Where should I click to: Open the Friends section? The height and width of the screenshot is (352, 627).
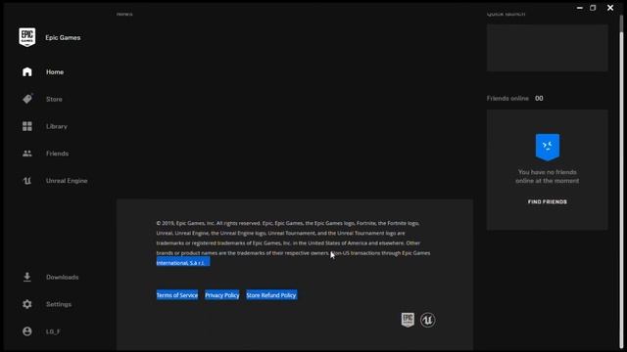(57, 154)
